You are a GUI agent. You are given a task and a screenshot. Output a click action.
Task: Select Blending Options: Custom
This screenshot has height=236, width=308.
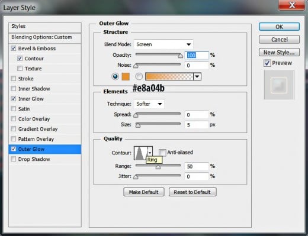(45, 38)
